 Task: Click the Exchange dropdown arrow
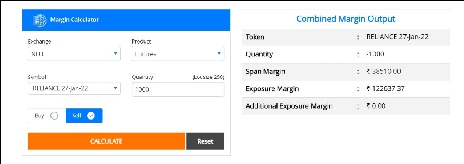[115, 54]
